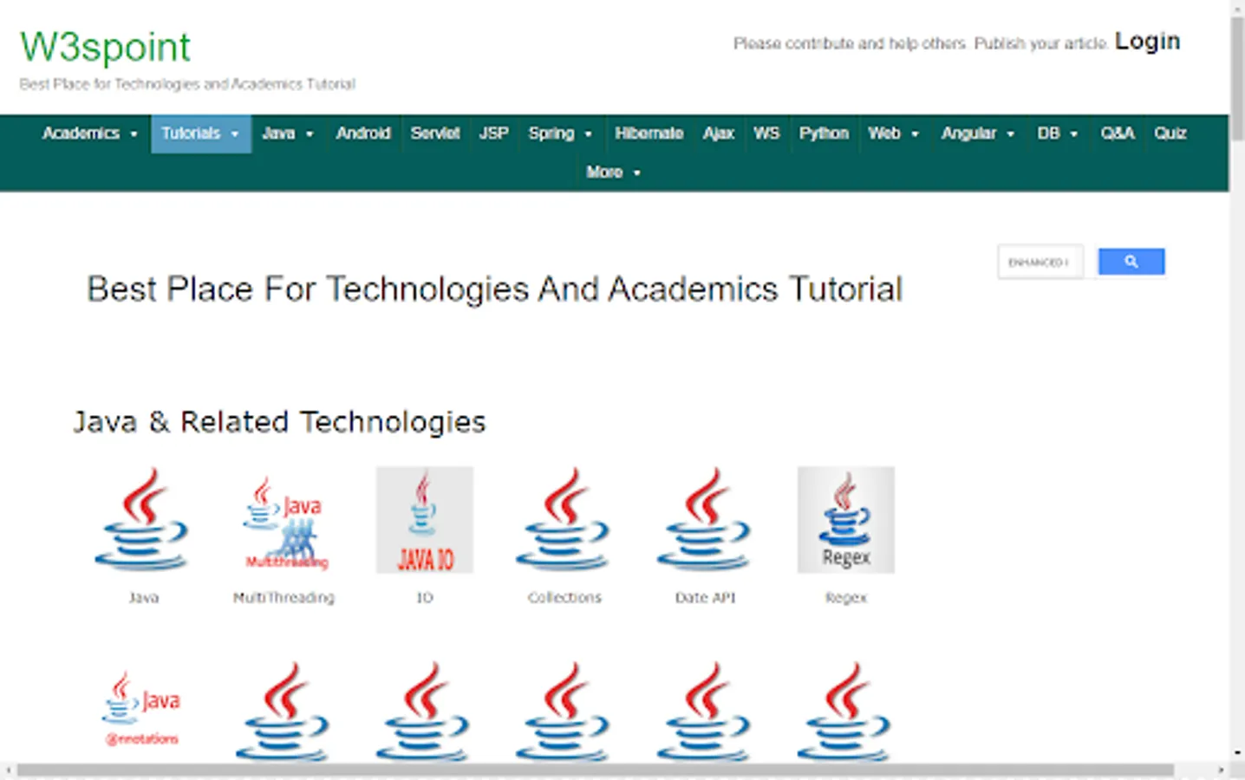The width and height of the screenshot is (1245, 780).
Task: Click the Java & Related Technologies heading
Action: pos(279,422)
